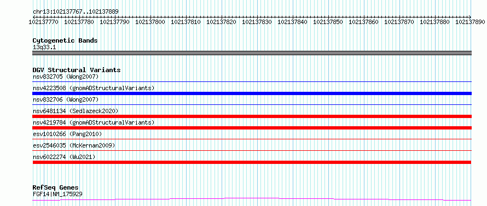Screen dimensions: 487x206
Task: Select the thick blue bar under nsv4223508
Action: pyautogui.click(x=252, y=93)
